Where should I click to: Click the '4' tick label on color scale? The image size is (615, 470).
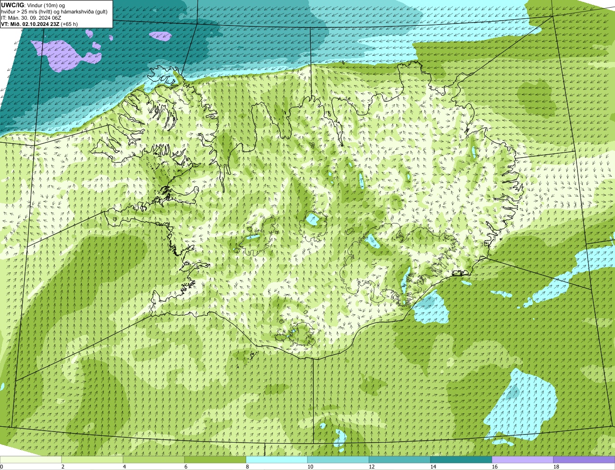tap(124, 467)
